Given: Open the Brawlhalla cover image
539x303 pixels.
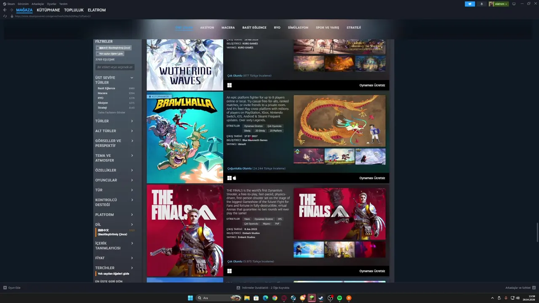Looking at the screenshot, I should (x=185, y=138).
